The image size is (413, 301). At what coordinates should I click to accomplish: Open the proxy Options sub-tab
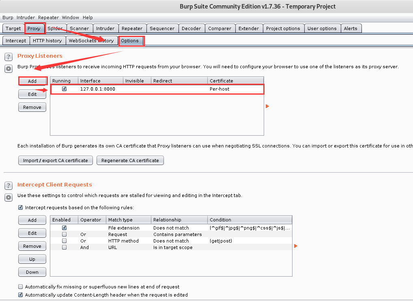point(130,41)
